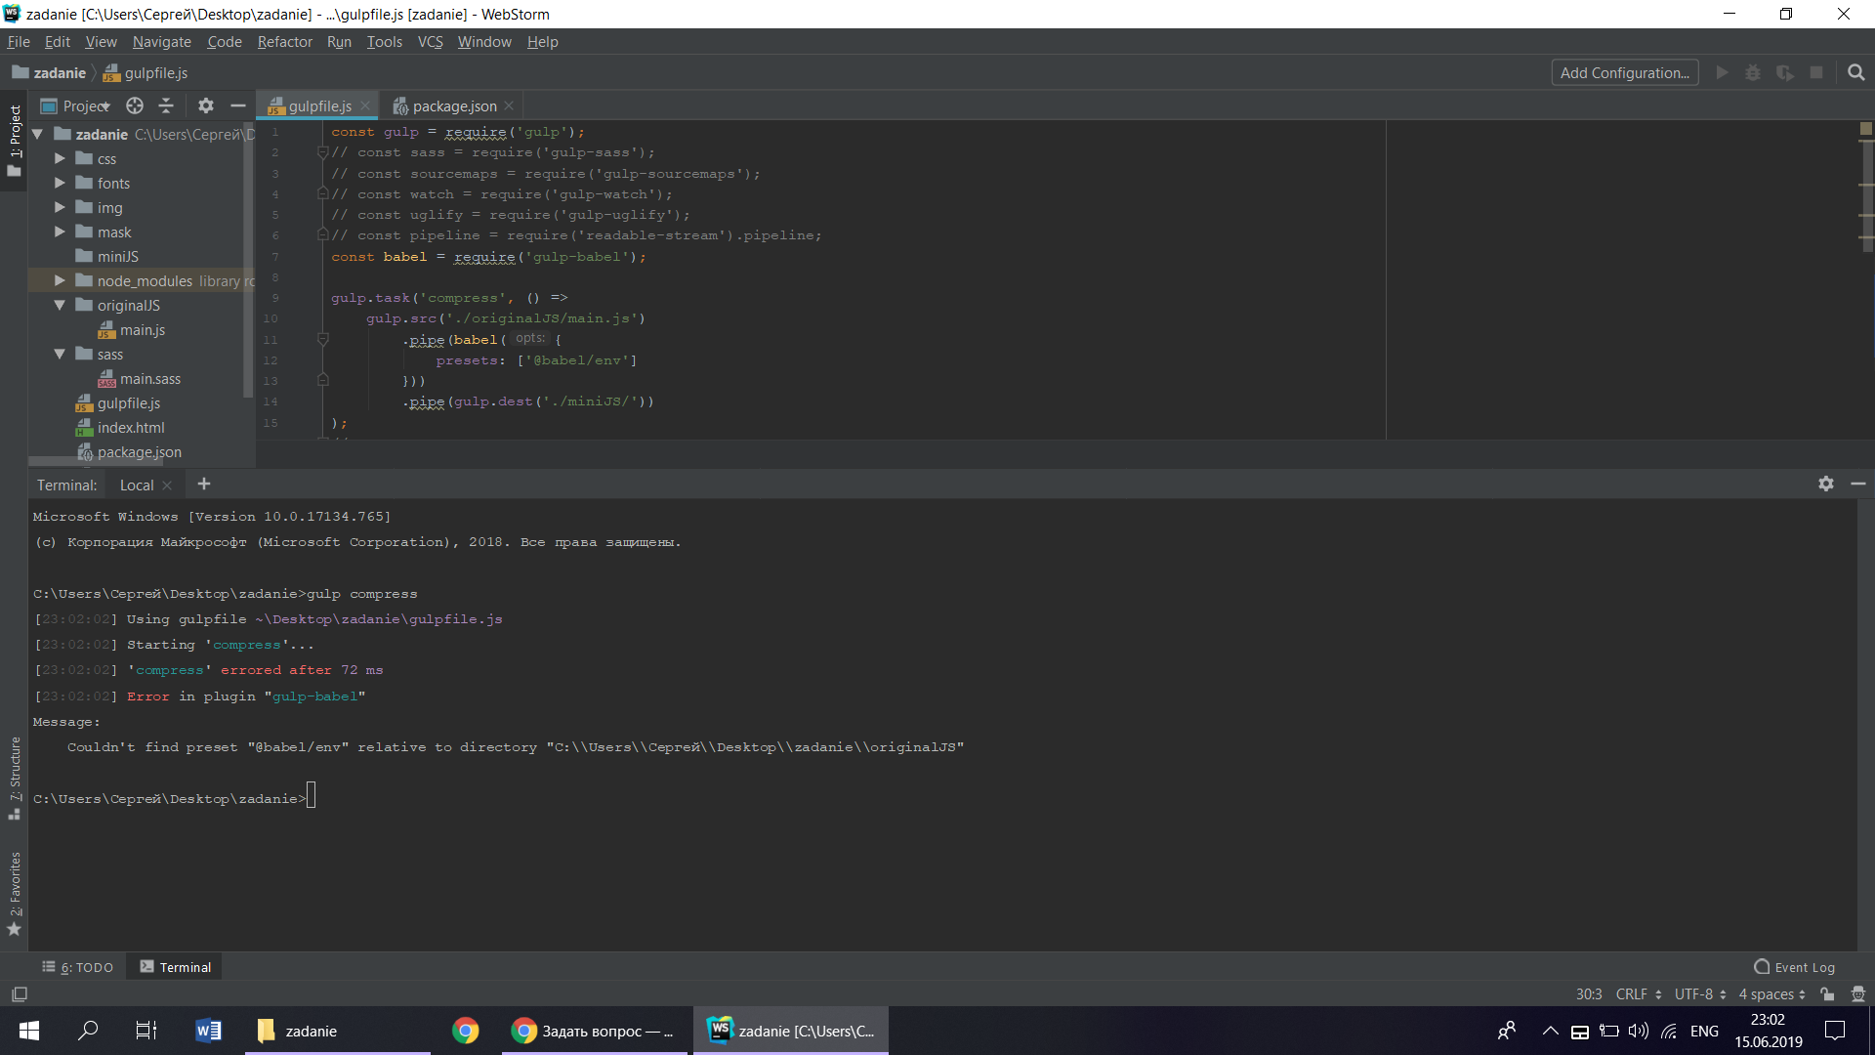This screenshot has height=1055, width=1875.
Task: Click the code analysis indicator atop editor scrollbar
Action: [x=1865, y=129]
